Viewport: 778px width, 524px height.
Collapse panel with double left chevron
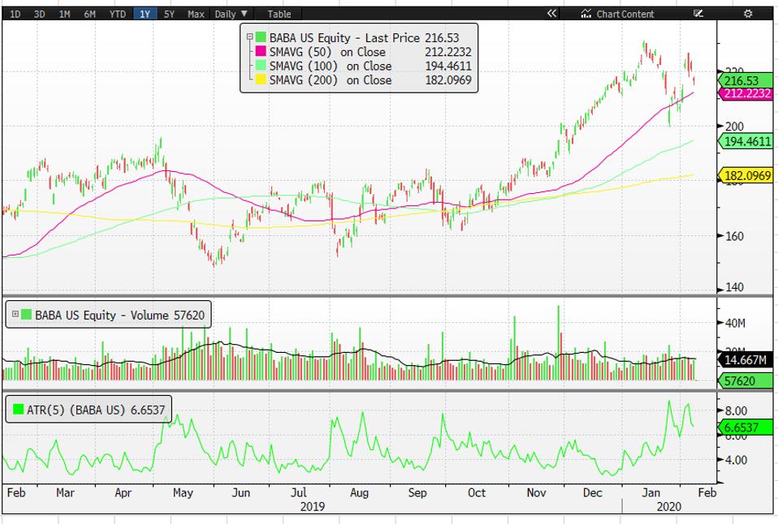pyautogui.click(x=552, y=14)
